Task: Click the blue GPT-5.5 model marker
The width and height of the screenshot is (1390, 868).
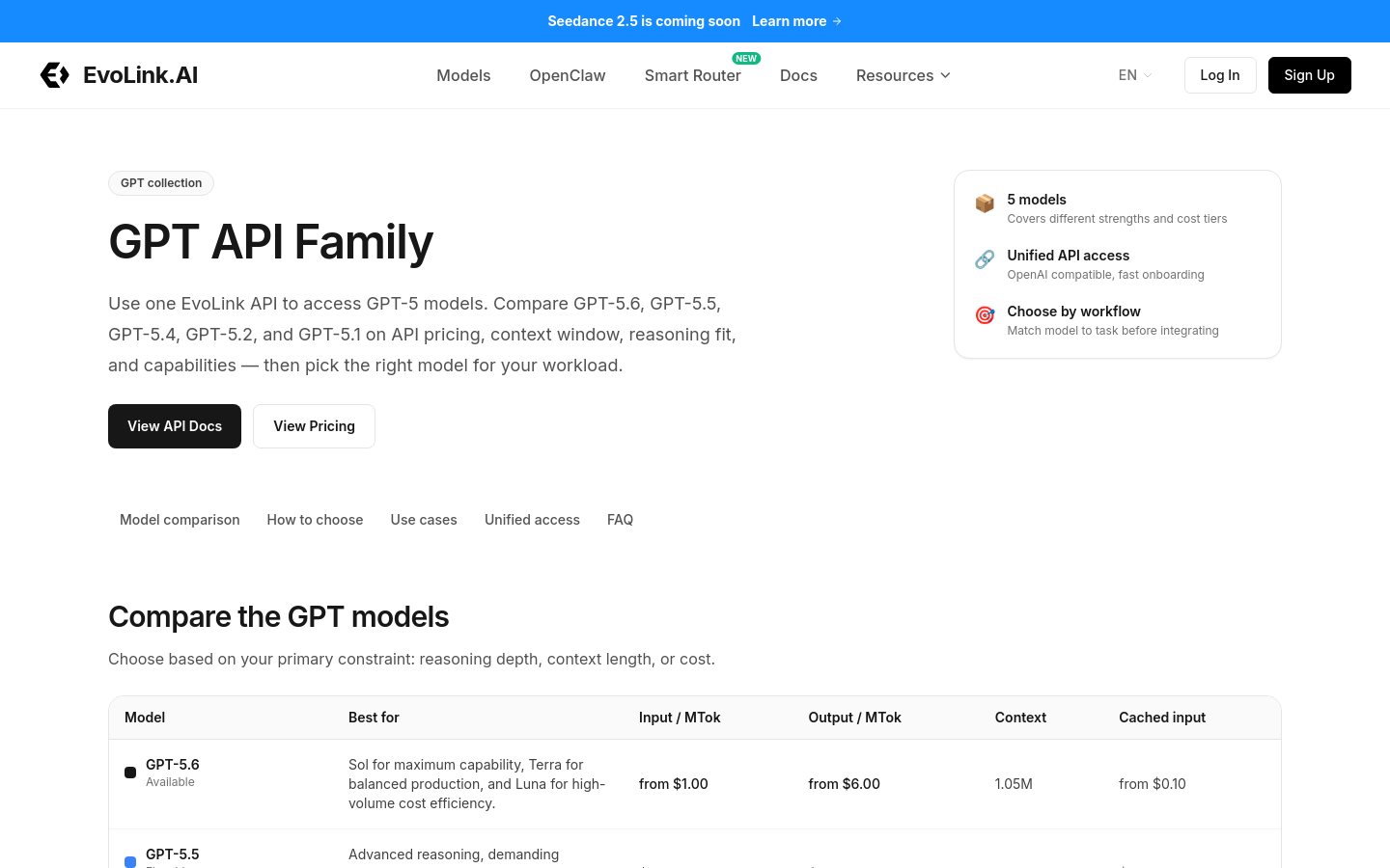Action: [130, 861]
